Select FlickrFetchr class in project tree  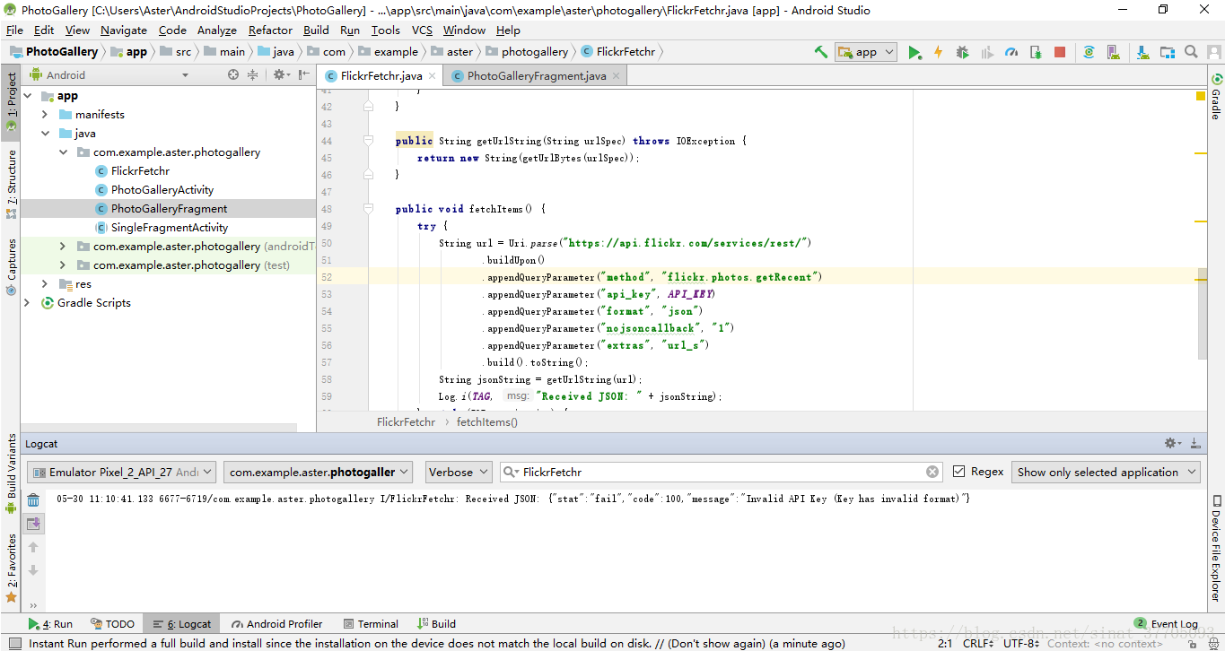(x=140, y=171)
